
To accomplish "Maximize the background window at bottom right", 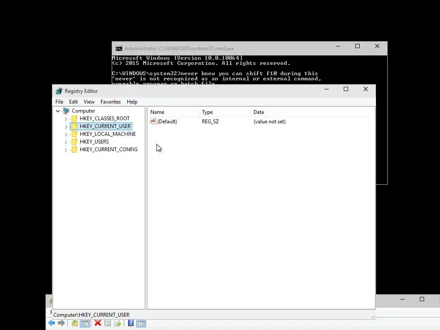I will click(422, 299).
